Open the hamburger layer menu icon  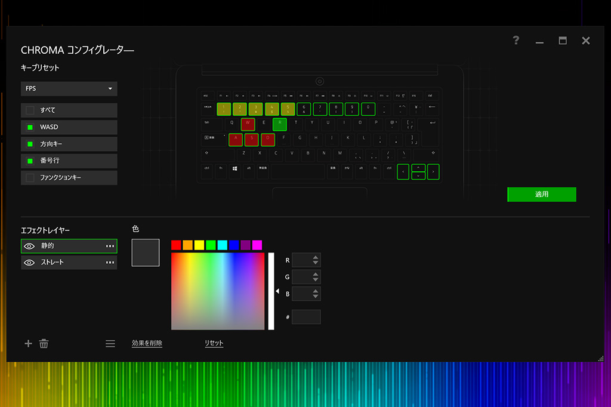tap(110, 344)
